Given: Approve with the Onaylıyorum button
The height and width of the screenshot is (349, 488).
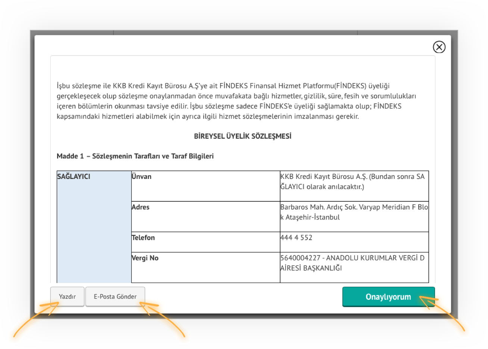Looking at the screenshot, I should (388, 297).
